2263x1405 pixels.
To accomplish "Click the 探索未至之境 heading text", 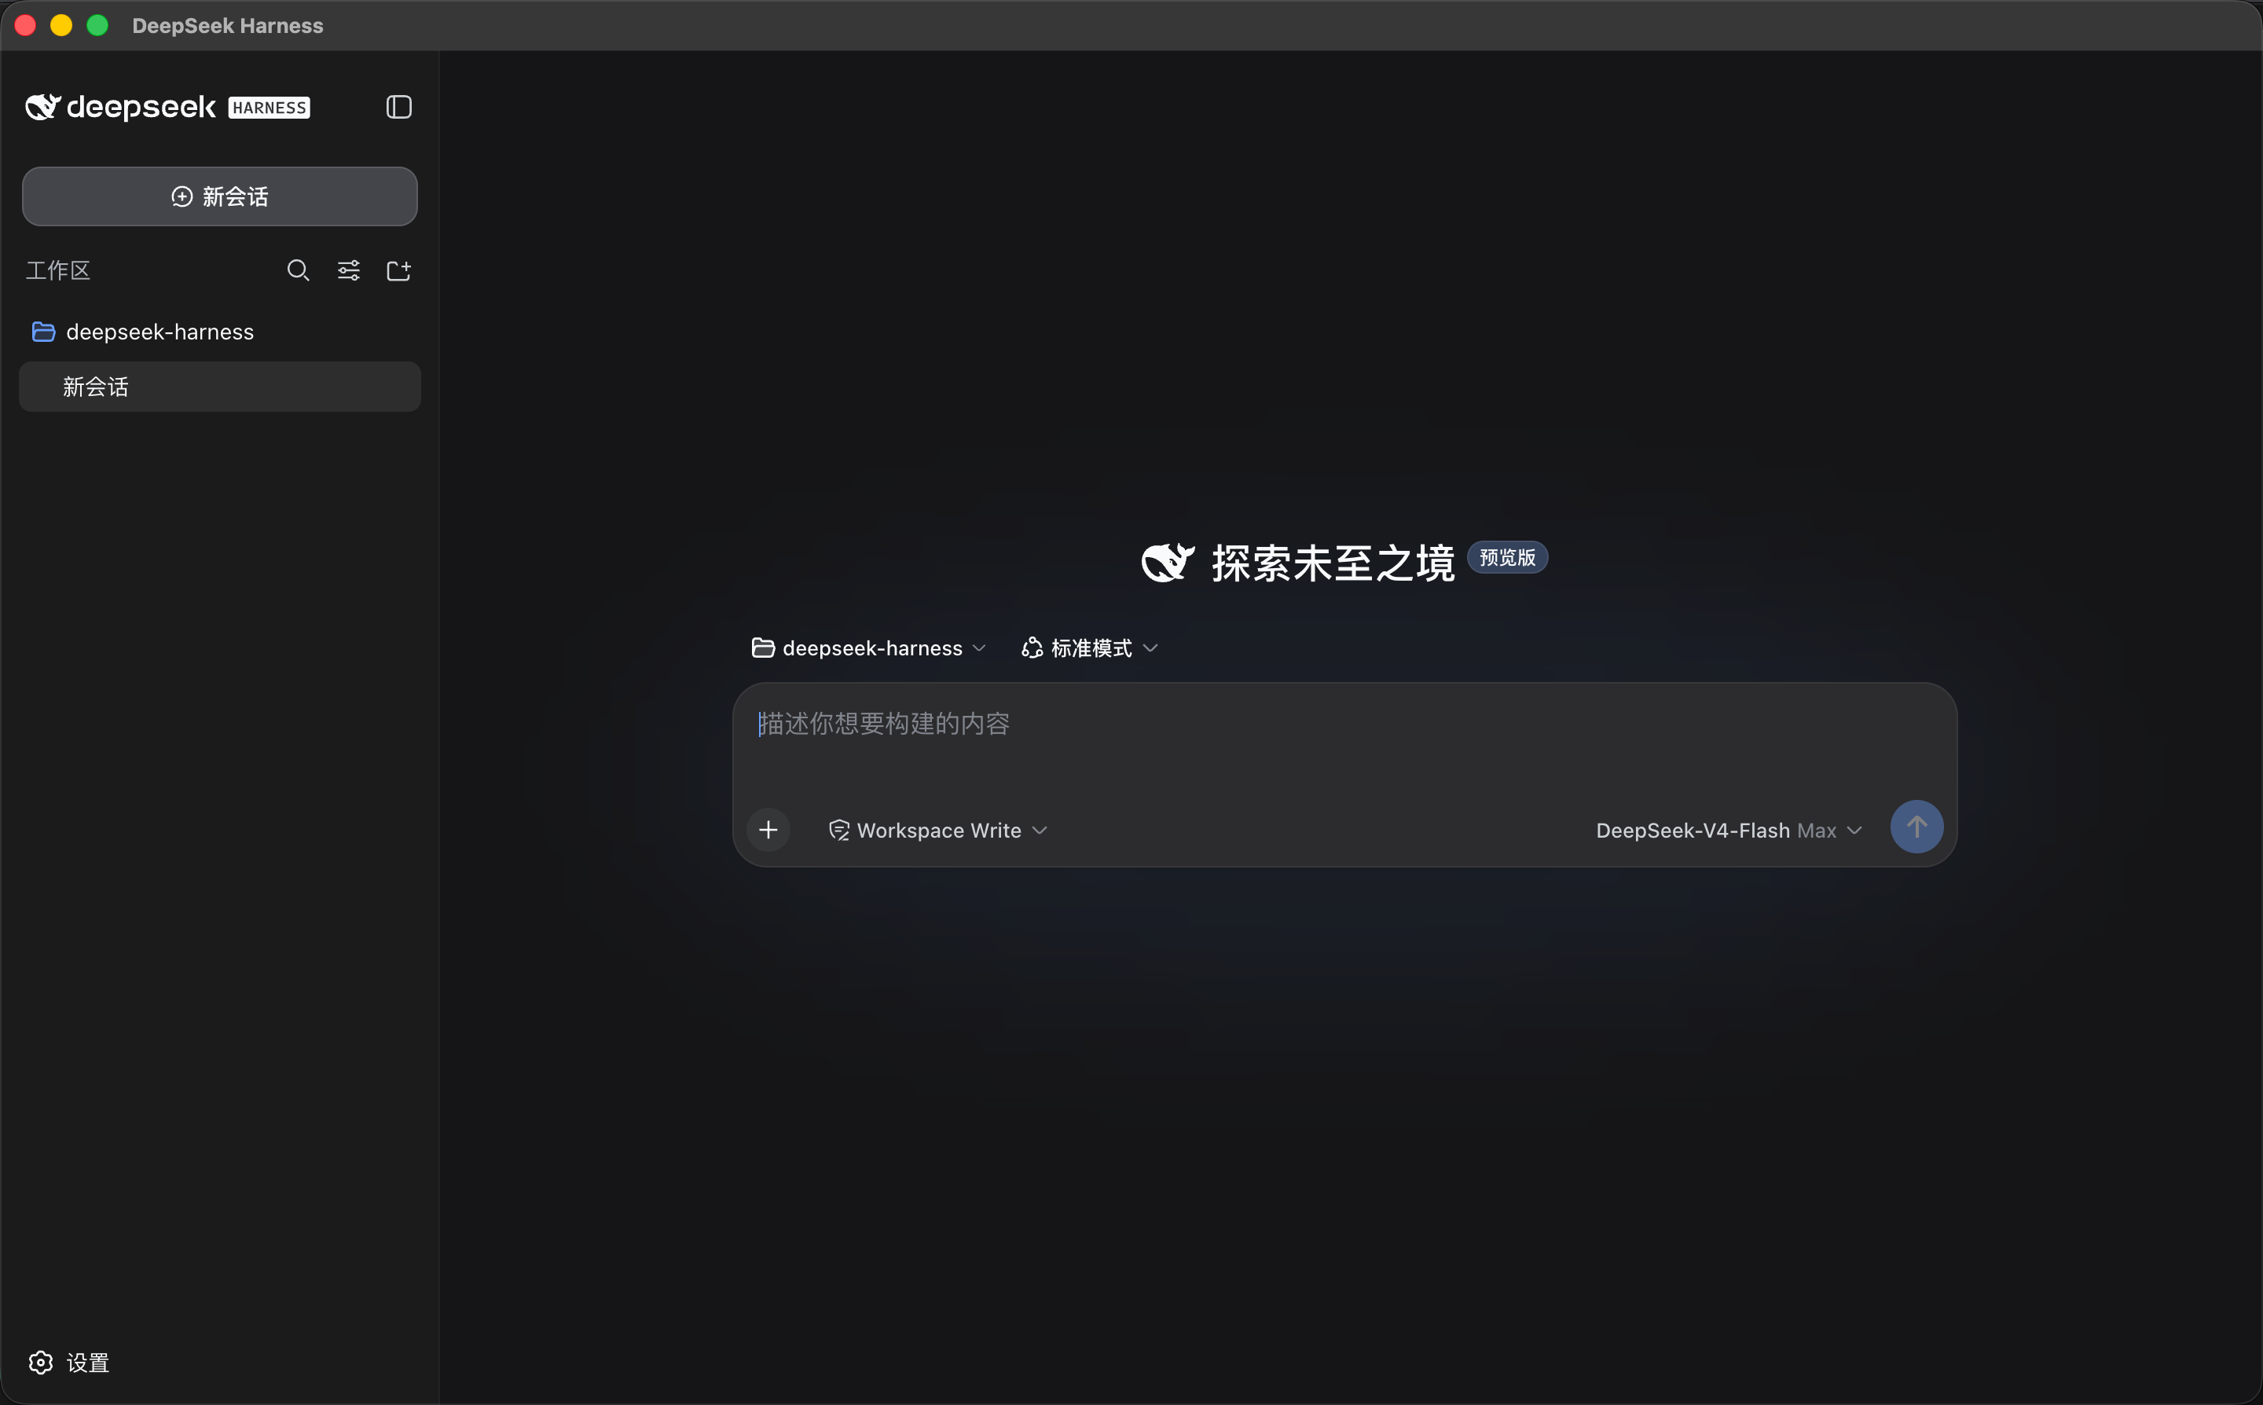I will [1333, 563].
